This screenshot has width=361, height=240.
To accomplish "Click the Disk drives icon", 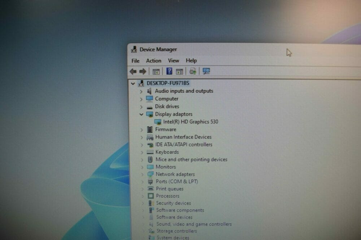I will (150, 107).
